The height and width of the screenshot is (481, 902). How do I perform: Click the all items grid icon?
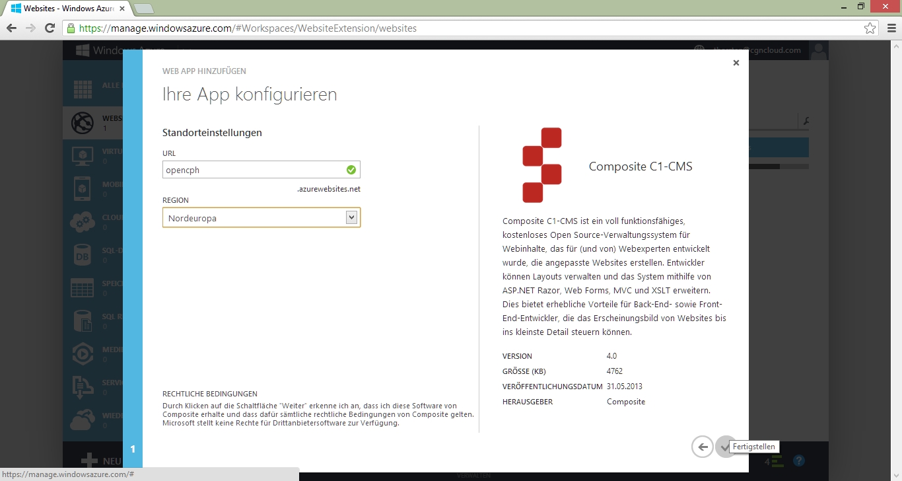tap(83, 89)
